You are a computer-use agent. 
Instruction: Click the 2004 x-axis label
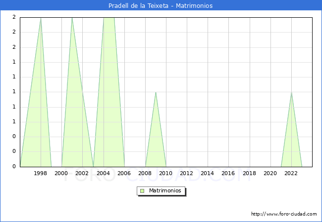pyautogui.click(x=103, y=173)
